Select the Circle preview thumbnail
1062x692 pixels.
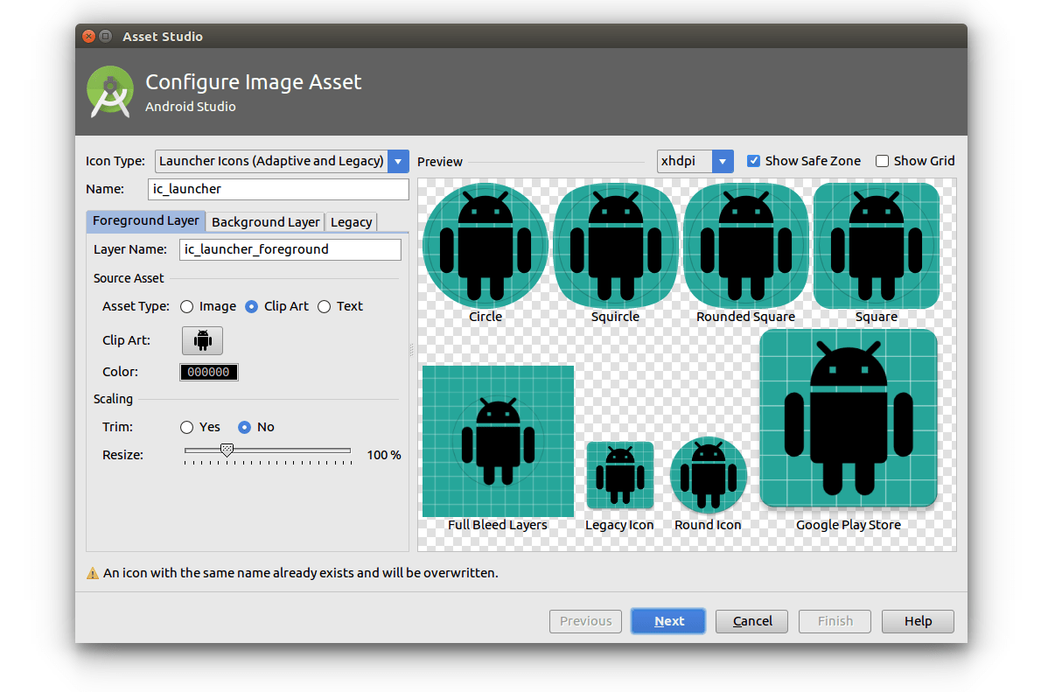[485, 245]
